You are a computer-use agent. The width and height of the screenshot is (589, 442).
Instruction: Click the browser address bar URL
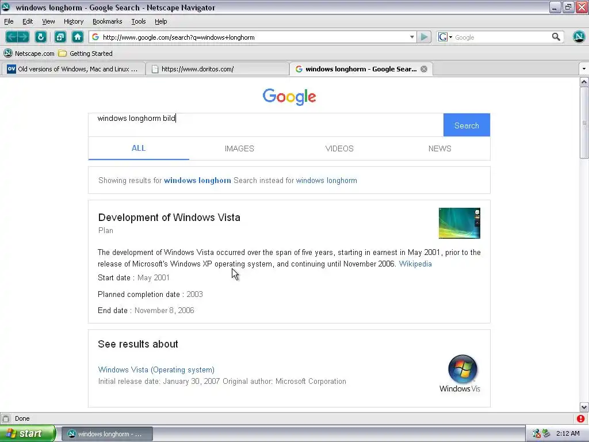click(254, 37)
